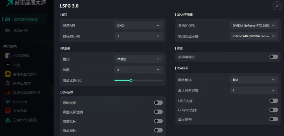The height and width of the screenshot is (136, 284).
Task: Click the 人渣 game icon
Action: click(8, 65)
